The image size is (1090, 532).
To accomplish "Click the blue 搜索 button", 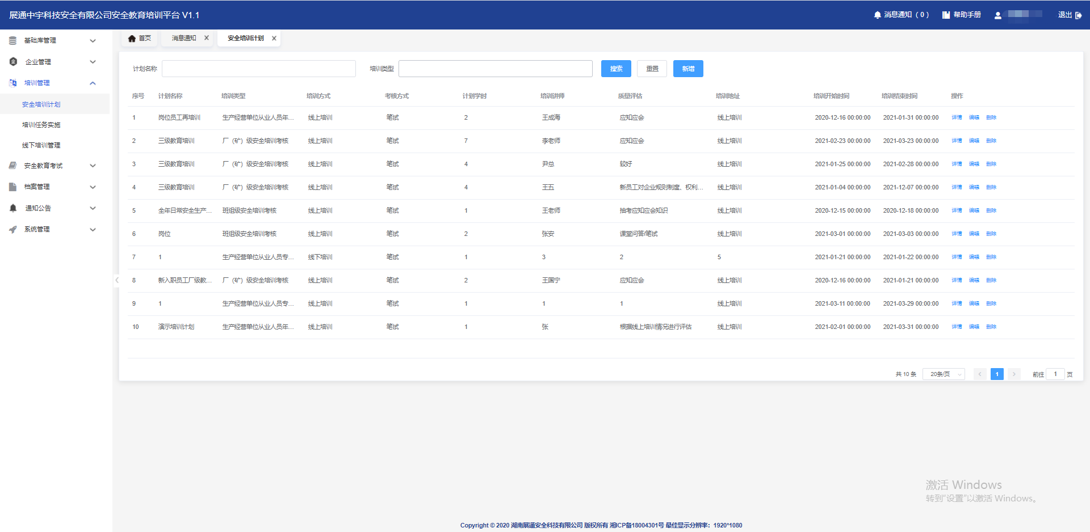I will pos(616,69).
